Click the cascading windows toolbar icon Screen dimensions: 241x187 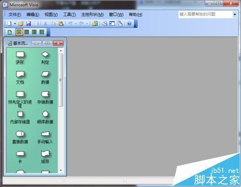point(120,24)
